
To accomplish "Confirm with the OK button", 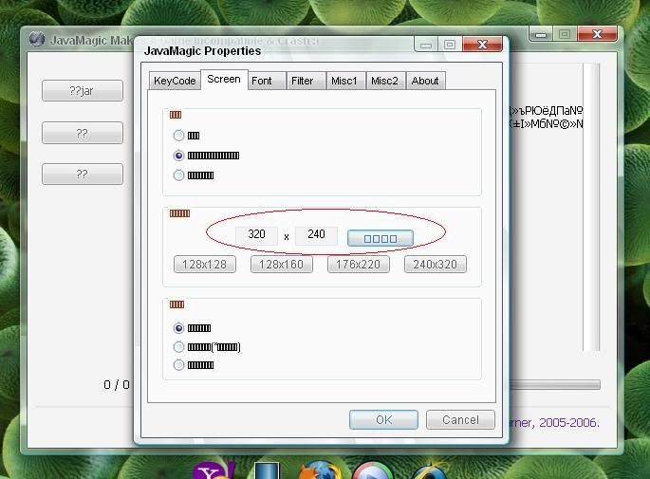I will pos(384,420).
